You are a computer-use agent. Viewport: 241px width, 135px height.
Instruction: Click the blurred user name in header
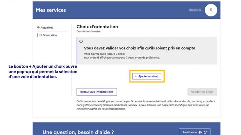point(195,10)
